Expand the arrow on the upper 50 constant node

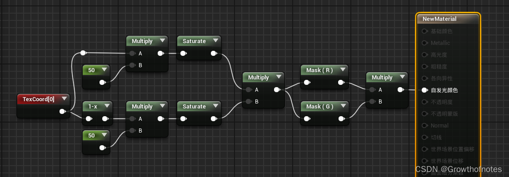tap(104, 70)
